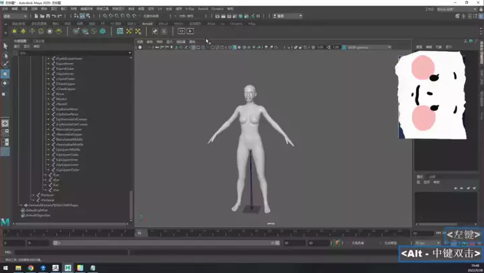This screenshot has height=273, width=484.
Task: Open the Arnold RenderView play icon
Action: (190, 31)
